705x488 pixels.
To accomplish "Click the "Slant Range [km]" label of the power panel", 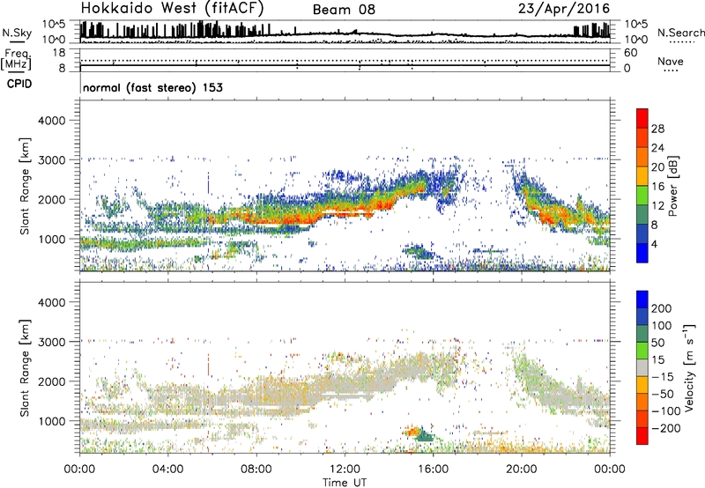I will (25, 186).
